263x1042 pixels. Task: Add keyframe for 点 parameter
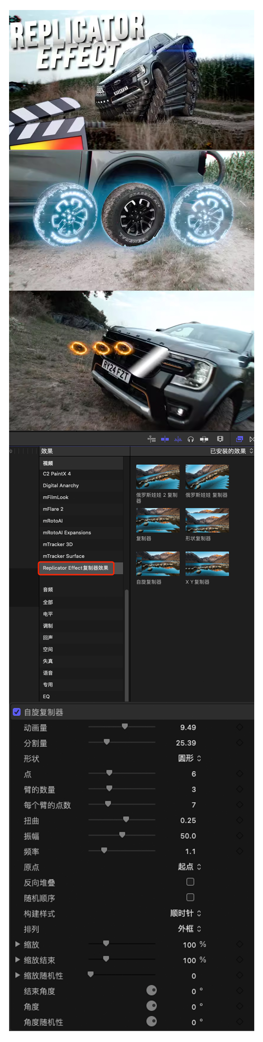point(240,773)
